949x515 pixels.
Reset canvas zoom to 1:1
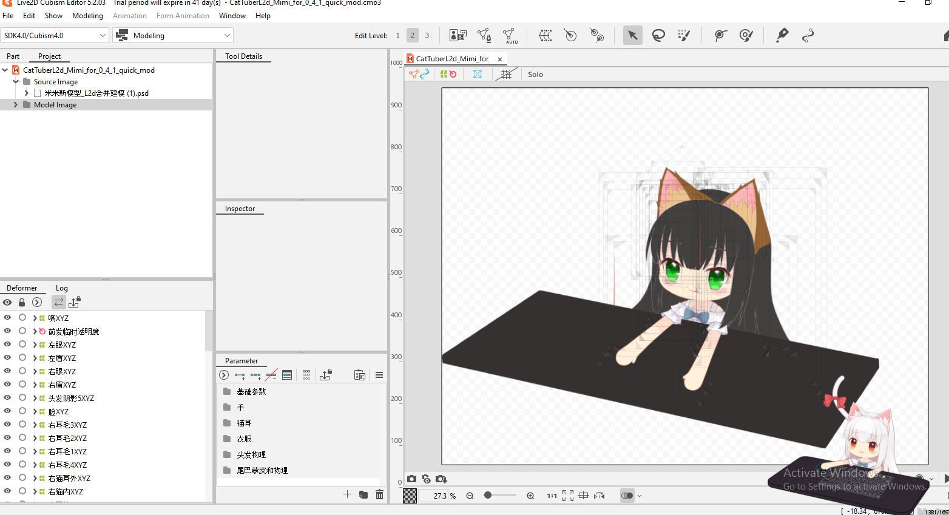[x=552, y=496]
